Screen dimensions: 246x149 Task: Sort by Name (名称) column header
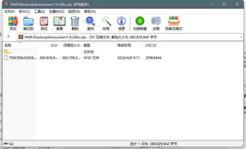(8, 45)
